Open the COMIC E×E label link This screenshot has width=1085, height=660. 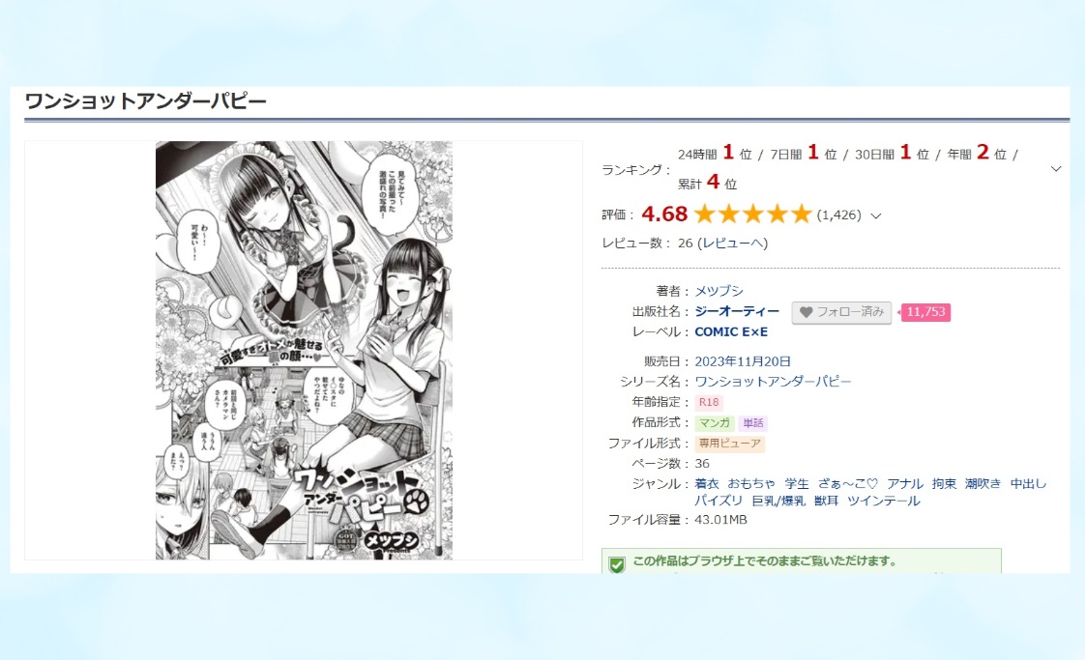pyautogui.click(x=731, y=332)
